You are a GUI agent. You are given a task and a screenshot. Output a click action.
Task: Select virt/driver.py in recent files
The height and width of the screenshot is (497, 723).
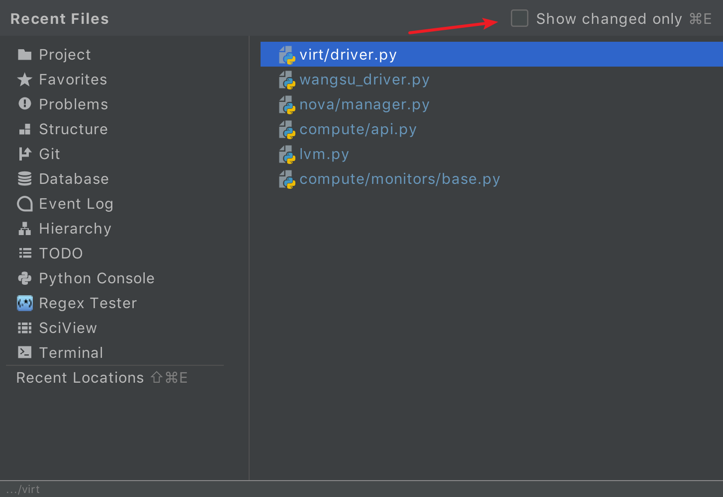(348, 55)
